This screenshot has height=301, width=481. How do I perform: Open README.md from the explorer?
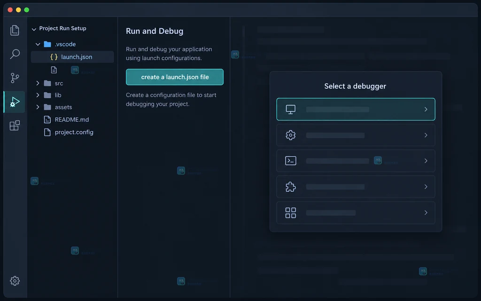click(72, 119)
